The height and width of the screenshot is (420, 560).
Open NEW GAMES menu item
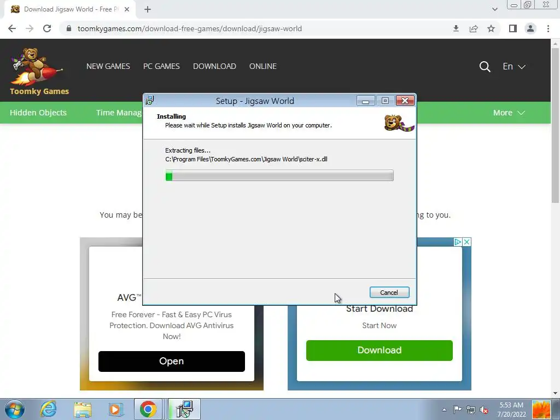click(108, 66)
